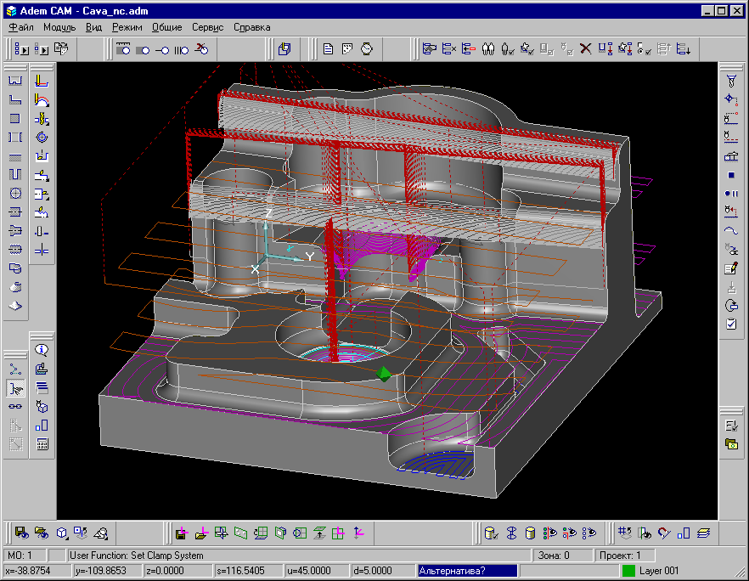Click the blue and gray bars icon in bottom toolbar
Screen dimensions: 749x581
684,533
